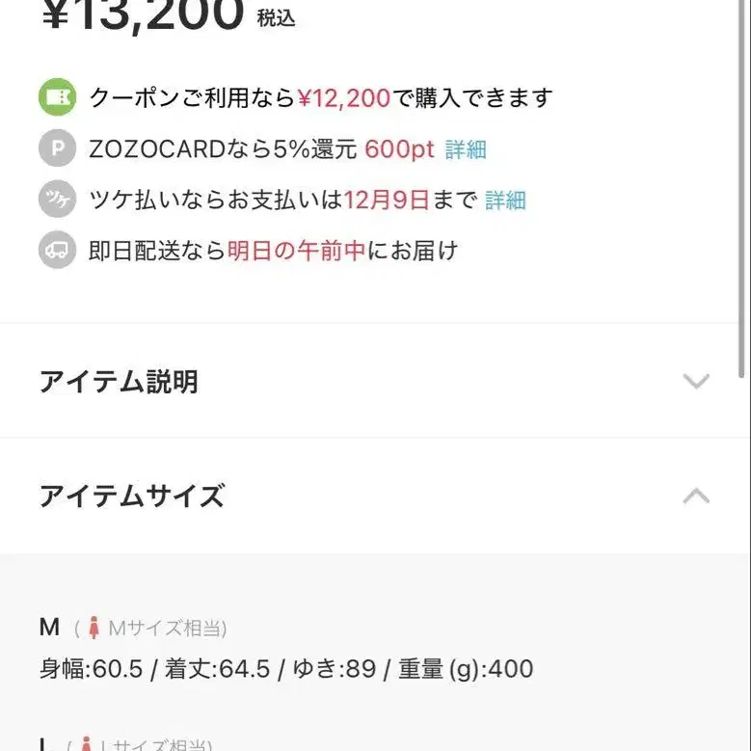This screenshot has height=751, width=751.
Task: Click the ¥13,200 product price
Action: click(143, 15)
